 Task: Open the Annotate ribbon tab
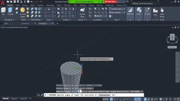pyautogui.click(x=67, y=5)
